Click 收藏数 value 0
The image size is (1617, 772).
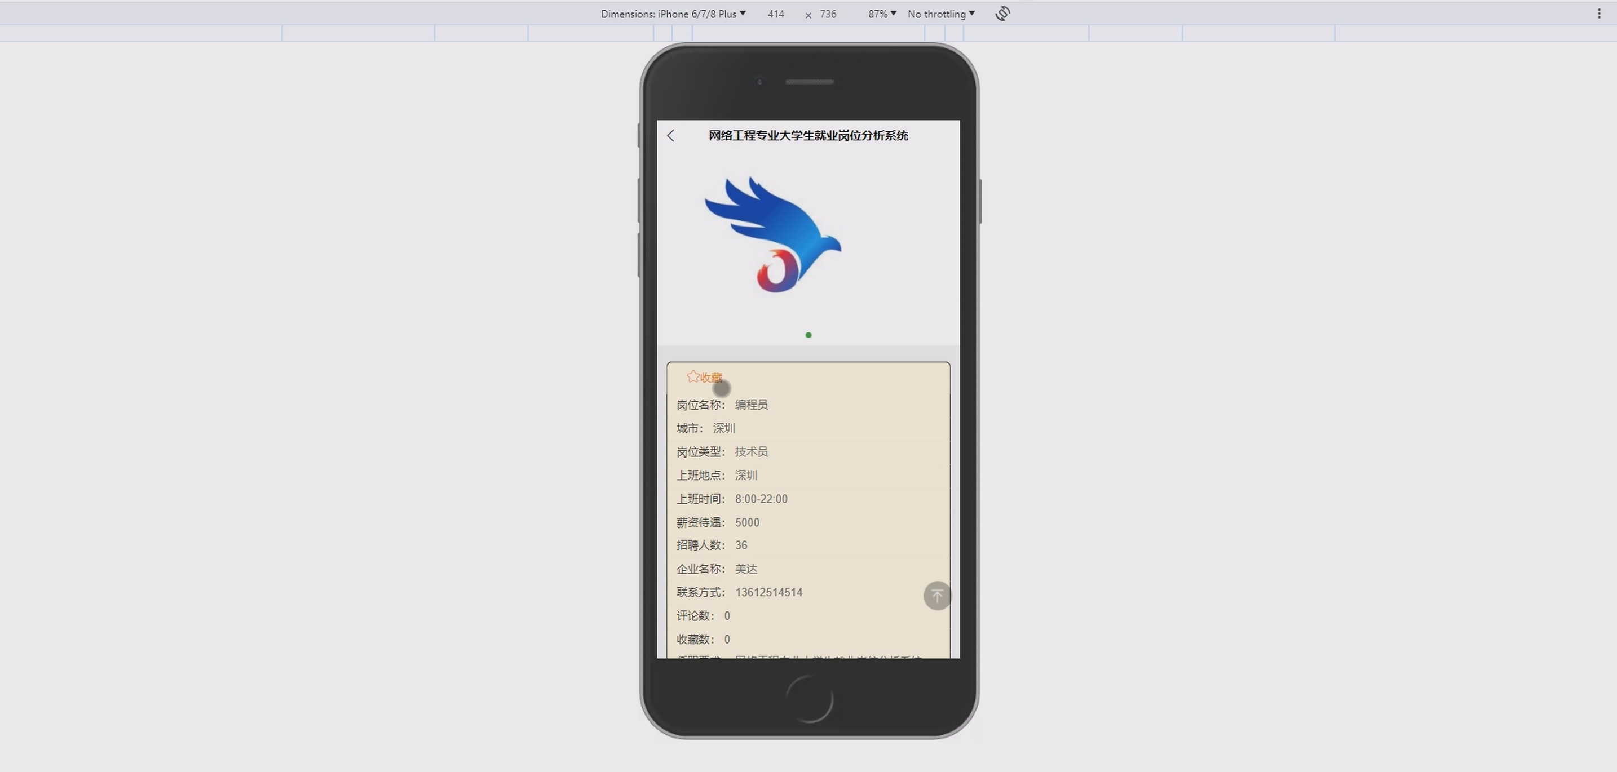[x=727, y=639]
